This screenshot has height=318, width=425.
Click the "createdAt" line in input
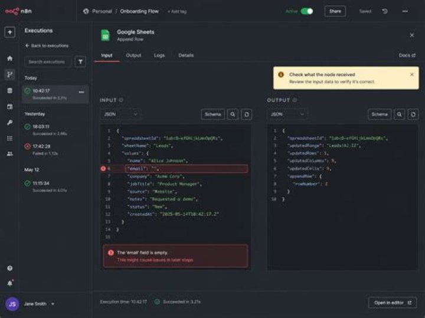(173, 214)
